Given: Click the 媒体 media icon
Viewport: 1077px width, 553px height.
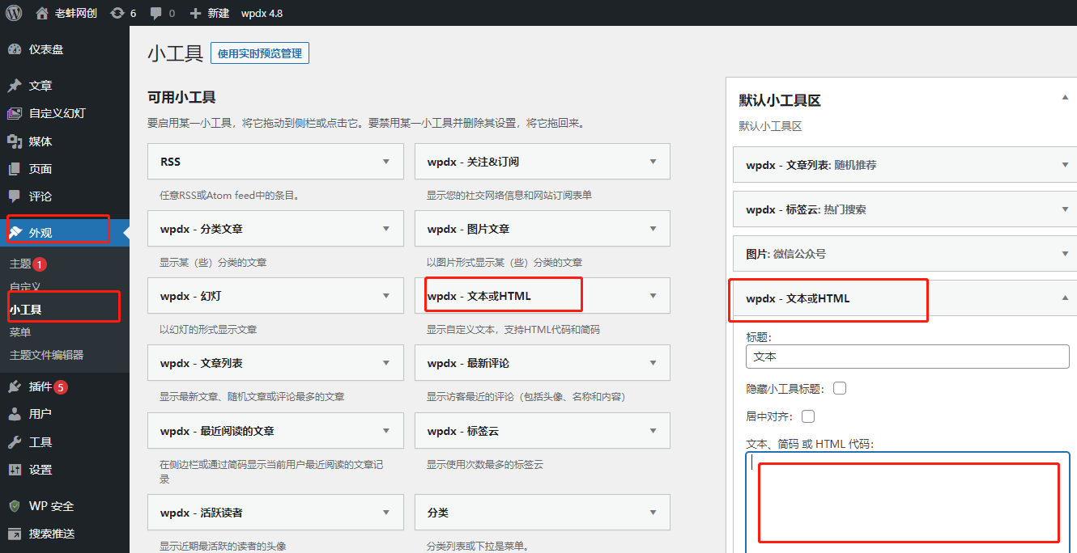Looking at the screenshot, I should 15,141.
